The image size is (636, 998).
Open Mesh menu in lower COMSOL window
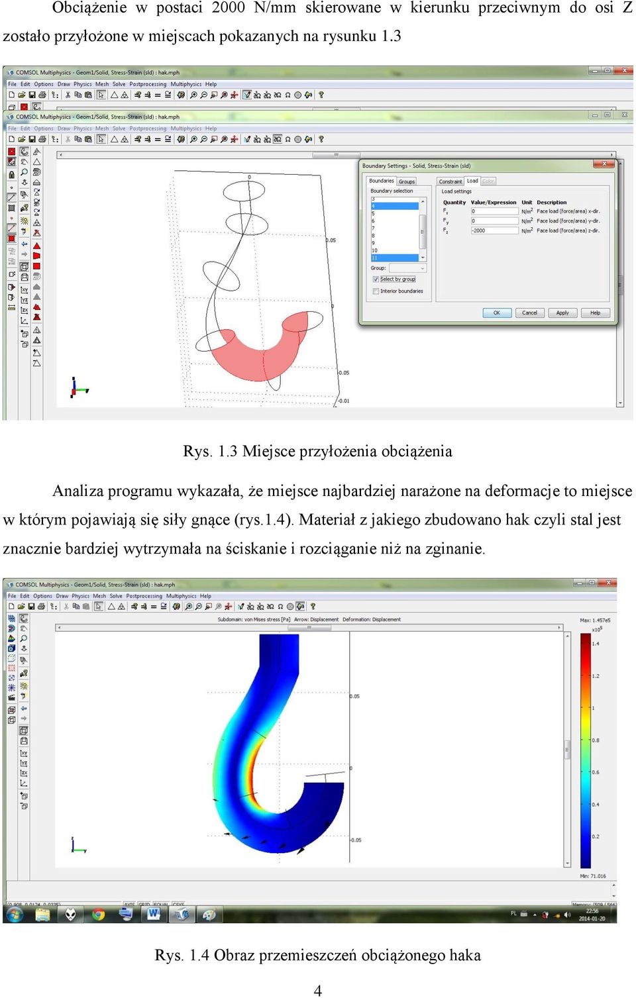coord(99,596)
